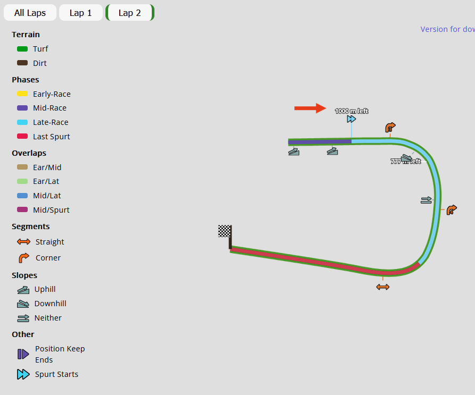Click the Straight icon in the Segments legend
The height and width of the screenshot is (395, 475).
coord(23,242)
